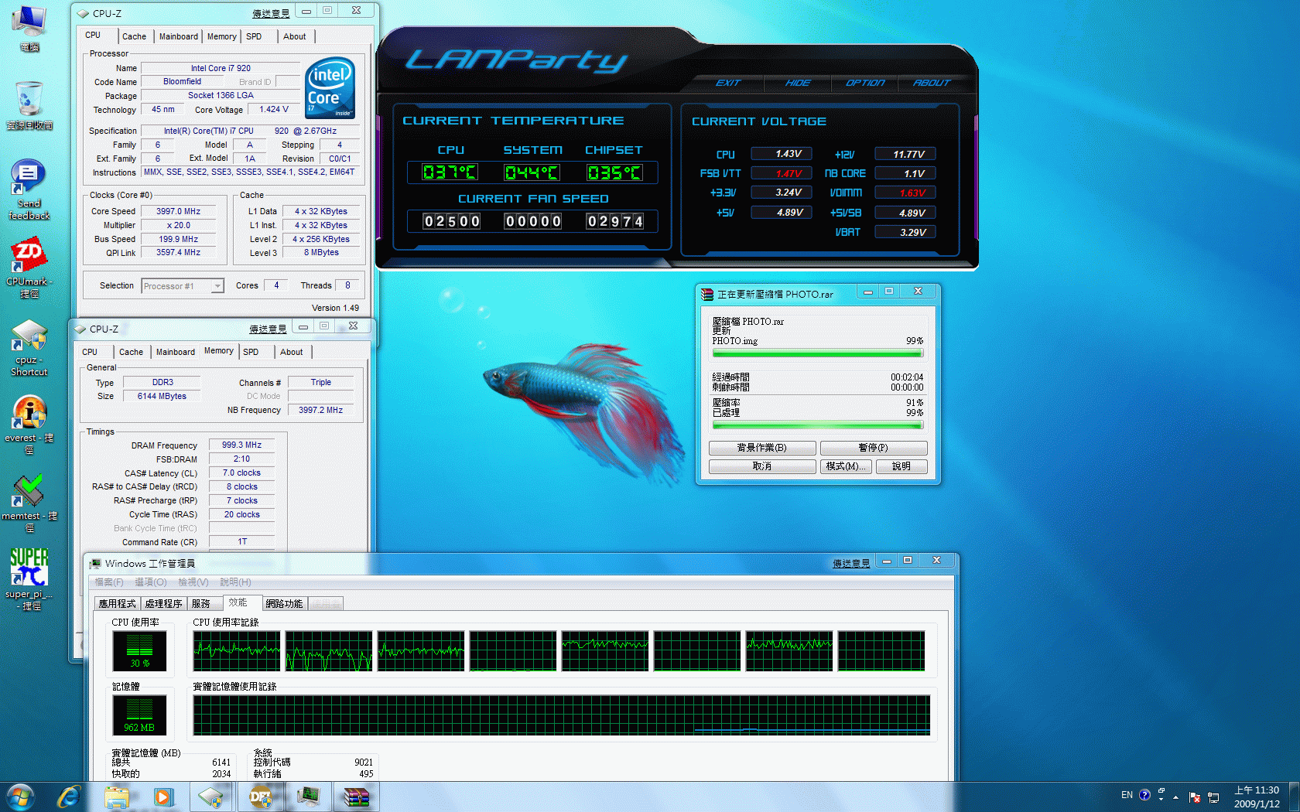1300x812 pixels.
Task: Open the Windows Start orb
Action: click(x=21, y=797)
